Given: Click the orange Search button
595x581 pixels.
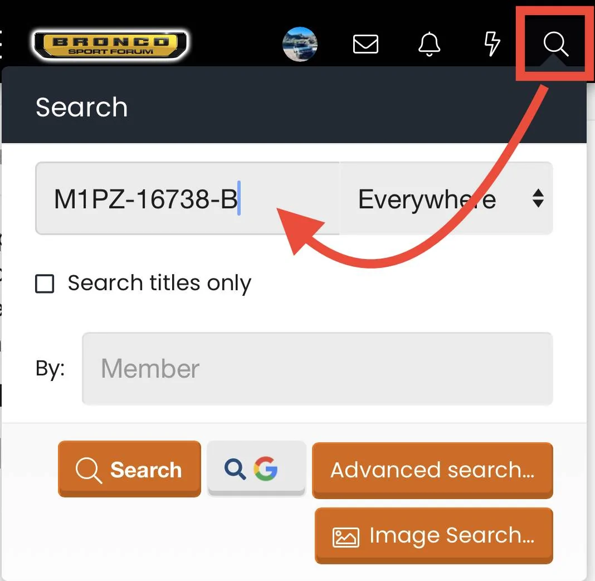Looking at the screenshot, I should pyautogui.click(x=129, y=469).
